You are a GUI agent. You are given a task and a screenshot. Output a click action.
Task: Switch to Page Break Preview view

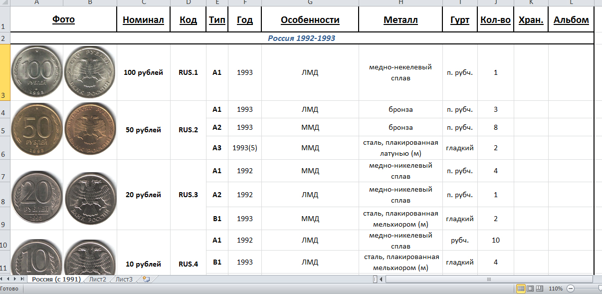point(539,289)
